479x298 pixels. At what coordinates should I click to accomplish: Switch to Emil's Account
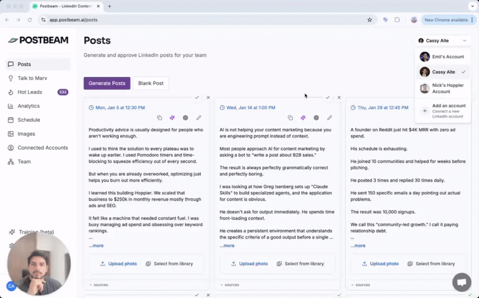click(x=443, y=57)
